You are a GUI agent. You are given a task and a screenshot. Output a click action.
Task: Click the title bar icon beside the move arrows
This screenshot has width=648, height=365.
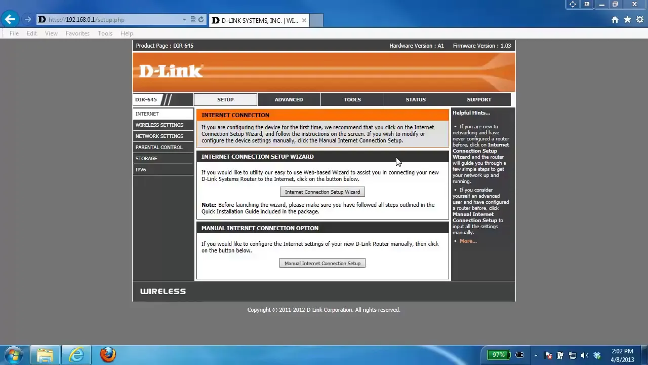point(587,4)
